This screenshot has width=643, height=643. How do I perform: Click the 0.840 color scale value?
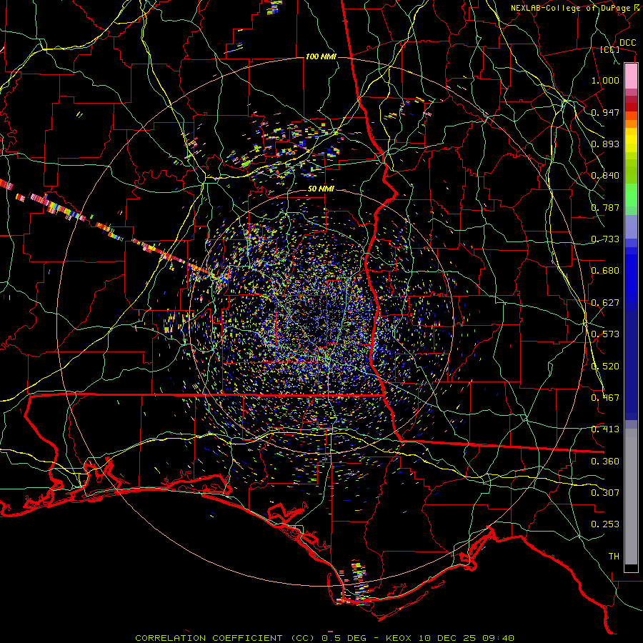click(x=605, y=176)
